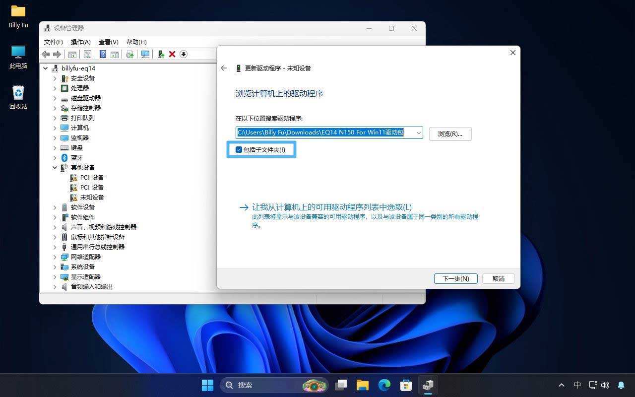
Task: Expand the 显示适配器 tree node
Action: point(55,277)
